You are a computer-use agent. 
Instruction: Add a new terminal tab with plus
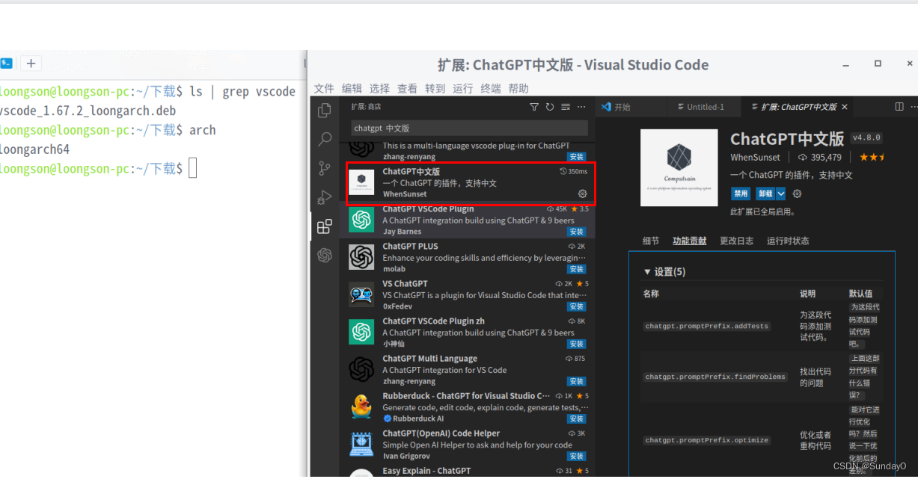click(31, 64)
